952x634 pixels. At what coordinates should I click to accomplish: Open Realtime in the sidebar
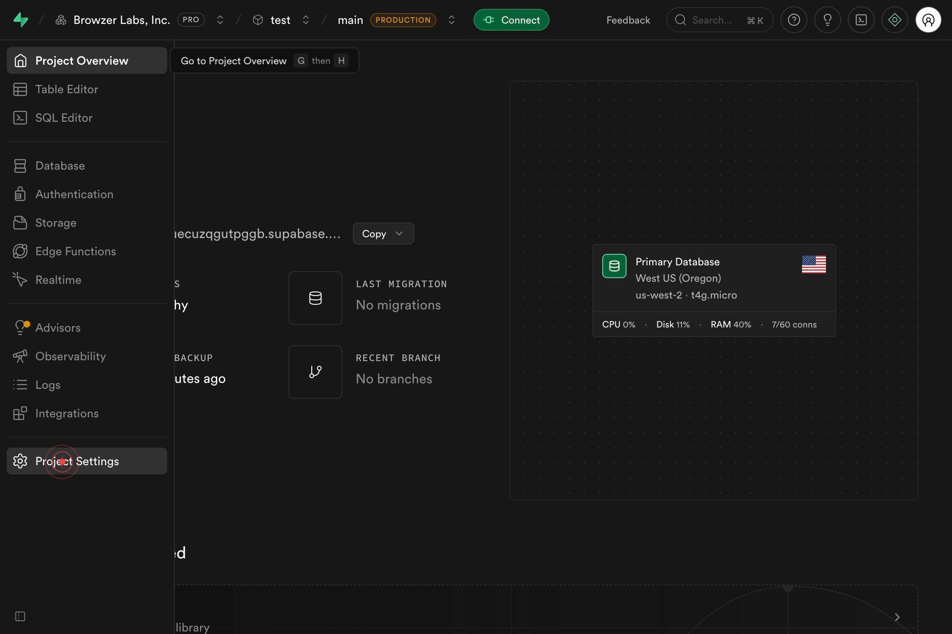tap(87, 280)
